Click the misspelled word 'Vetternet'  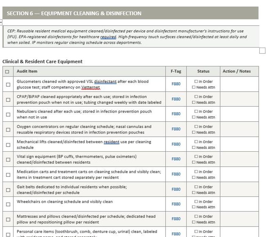[x=90, y=87]
